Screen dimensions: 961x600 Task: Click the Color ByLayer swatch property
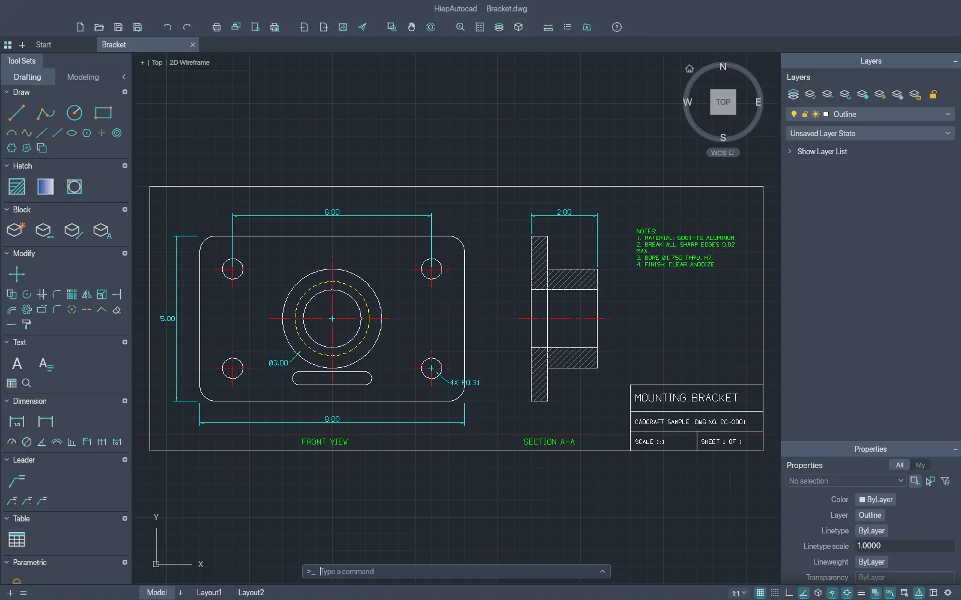(876, 499)
